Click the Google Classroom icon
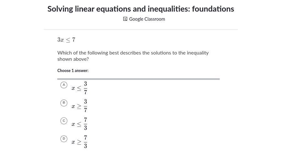282x159 pixels. 125,19
